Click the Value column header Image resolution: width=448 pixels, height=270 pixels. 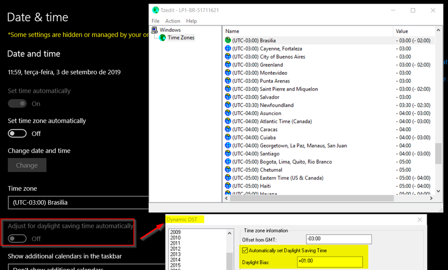pyautogui.click(x=414, y=31)
